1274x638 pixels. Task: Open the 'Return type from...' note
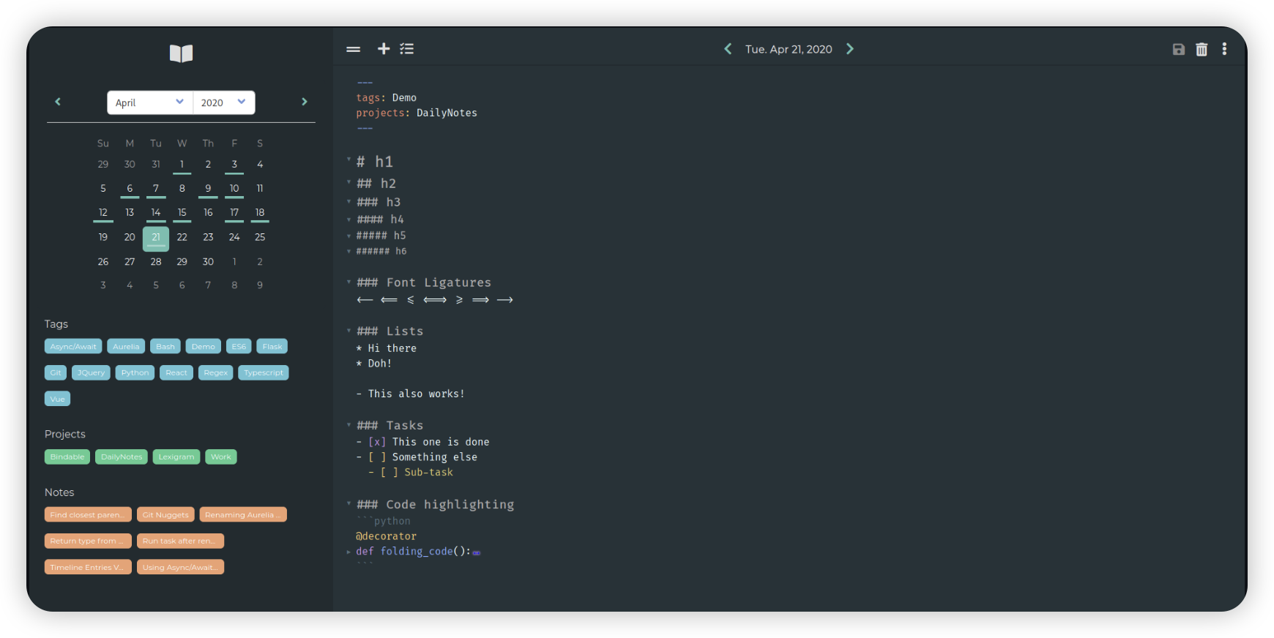tap(88, 541)
